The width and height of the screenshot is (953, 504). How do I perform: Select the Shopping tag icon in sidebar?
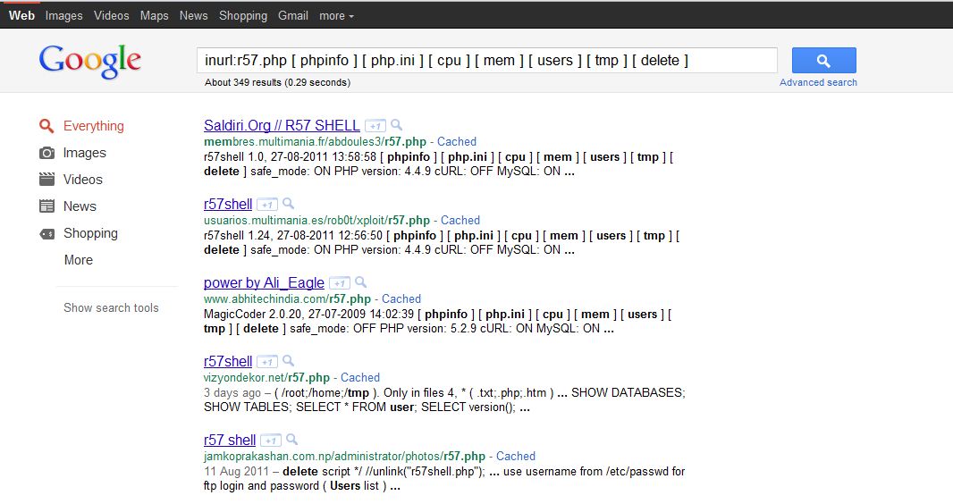tap(46, 234)
